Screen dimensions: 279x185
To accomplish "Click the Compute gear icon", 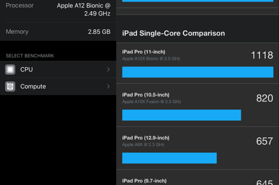I will tap(10, 86).
